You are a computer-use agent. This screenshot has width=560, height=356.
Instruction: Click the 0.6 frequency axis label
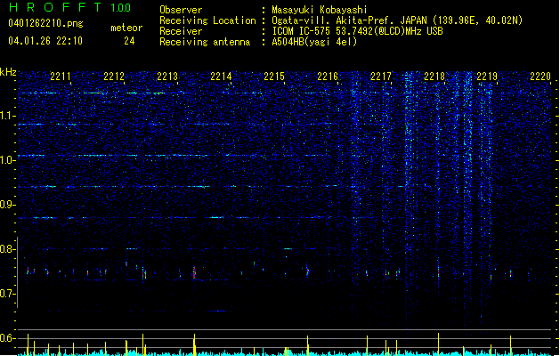pyautogui.click(x=8, y=338)
